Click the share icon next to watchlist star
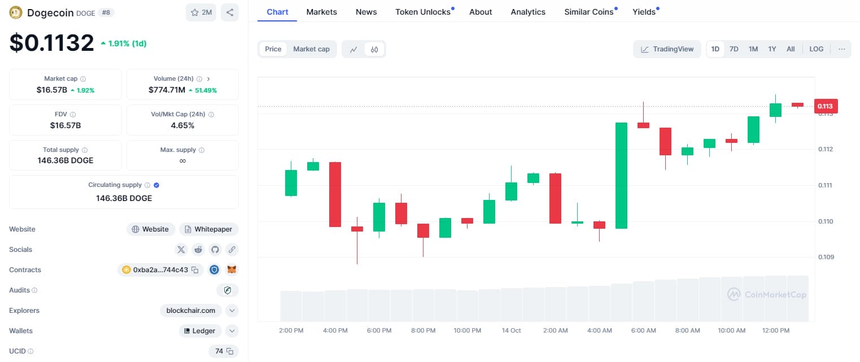This screenshot has height=362, width=860. click(x=230, y=12)
